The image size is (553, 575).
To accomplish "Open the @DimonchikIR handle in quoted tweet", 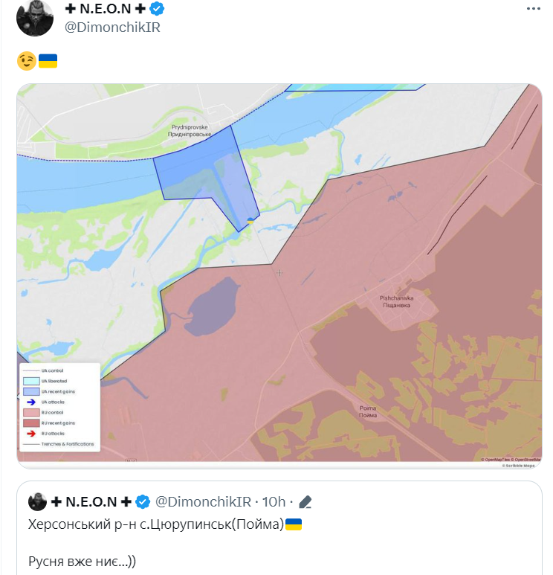I will (203, 501).
